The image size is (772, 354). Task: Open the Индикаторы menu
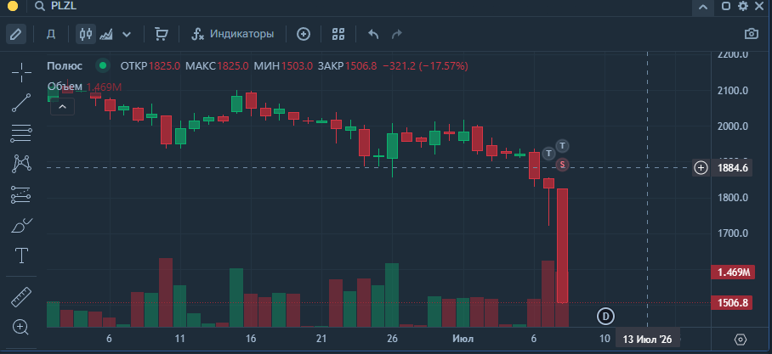233,34
